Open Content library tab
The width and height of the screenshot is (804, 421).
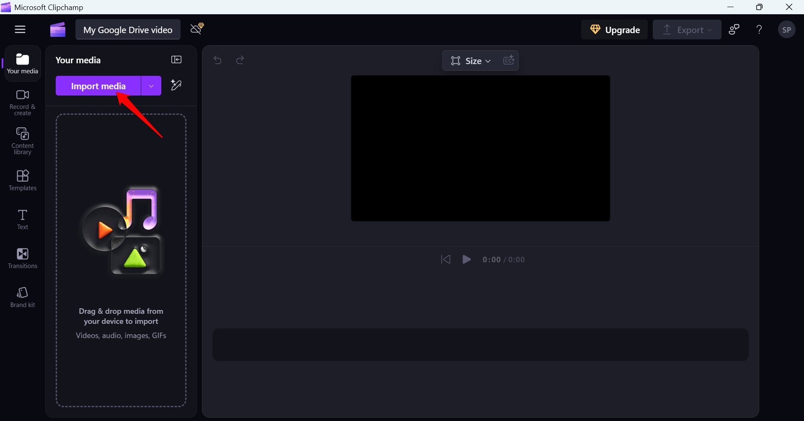pyautogui.click(x=23, y=141)
